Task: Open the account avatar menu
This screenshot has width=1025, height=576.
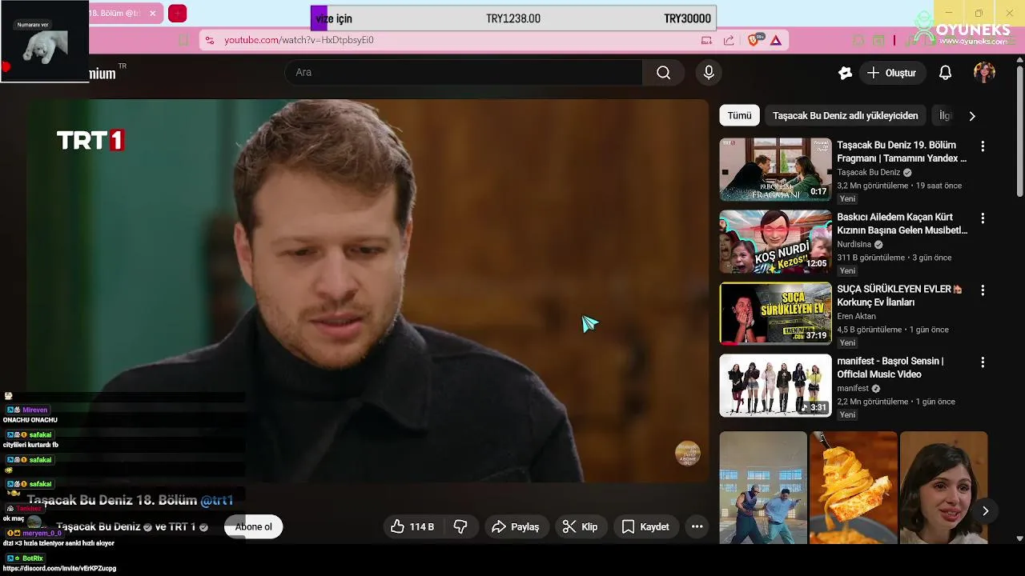Action: pyautogui.click(x=984, y=73)
